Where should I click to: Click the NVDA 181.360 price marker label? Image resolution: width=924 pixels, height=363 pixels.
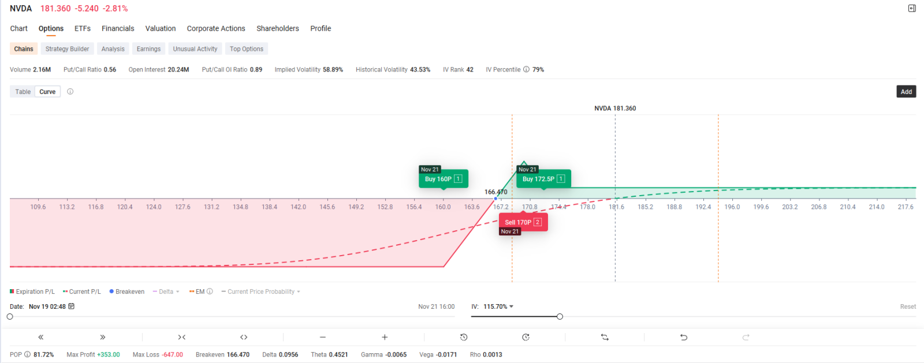tap(615, 108)
